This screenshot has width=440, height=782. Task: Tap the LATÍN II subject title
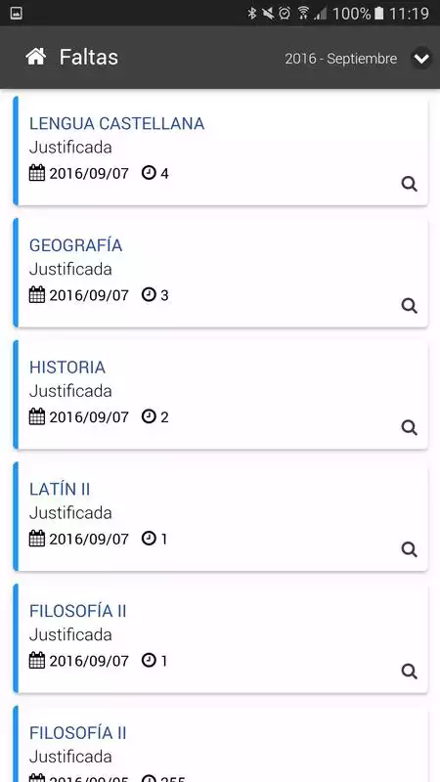pos(60,490)
